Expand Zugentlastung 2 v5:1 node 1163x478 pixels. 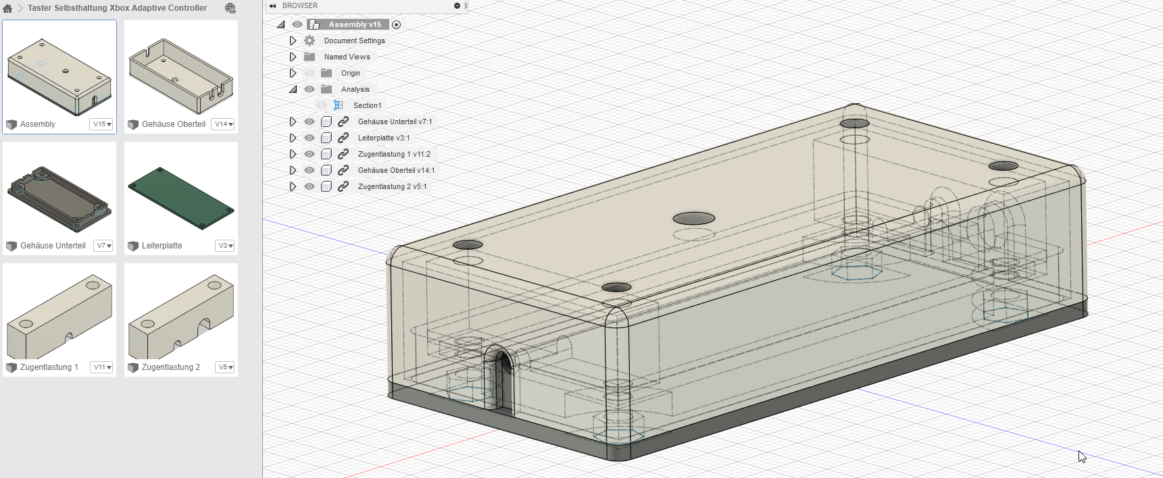(x=293, y=186)
